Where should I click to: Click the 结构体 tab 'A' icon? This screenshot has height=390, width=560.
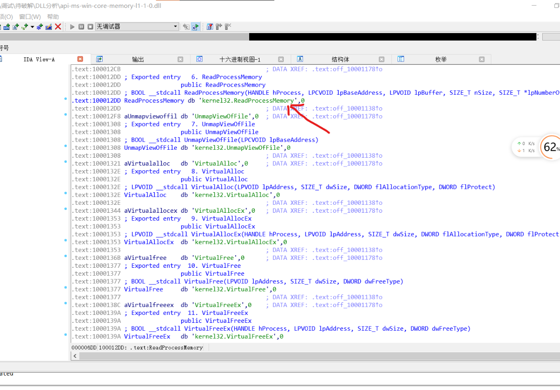pos(300,59)
